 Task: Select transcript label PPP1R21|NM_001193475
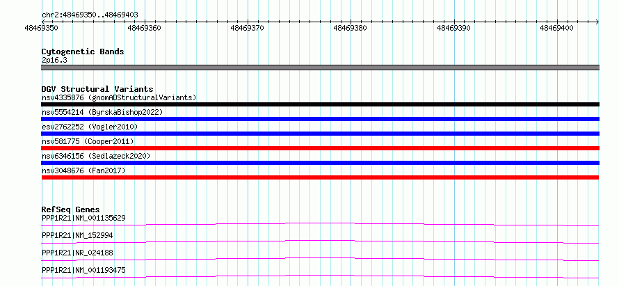(83, 270)
